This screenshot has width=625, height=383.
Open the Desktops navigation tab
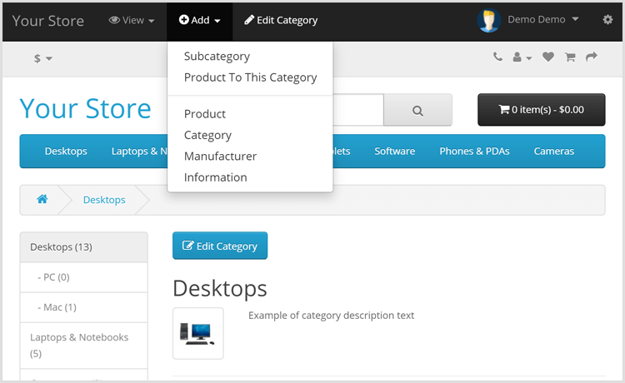click(66, 152)
